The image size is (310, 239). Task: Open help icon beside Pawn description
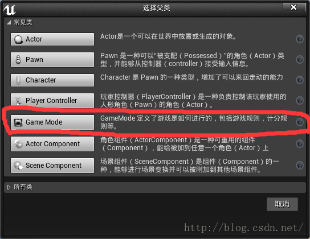coord(300,59)
